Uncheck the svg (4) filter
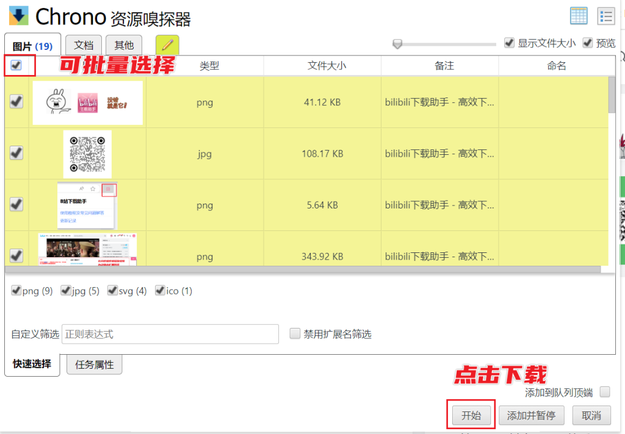 [x=112, y=291]
